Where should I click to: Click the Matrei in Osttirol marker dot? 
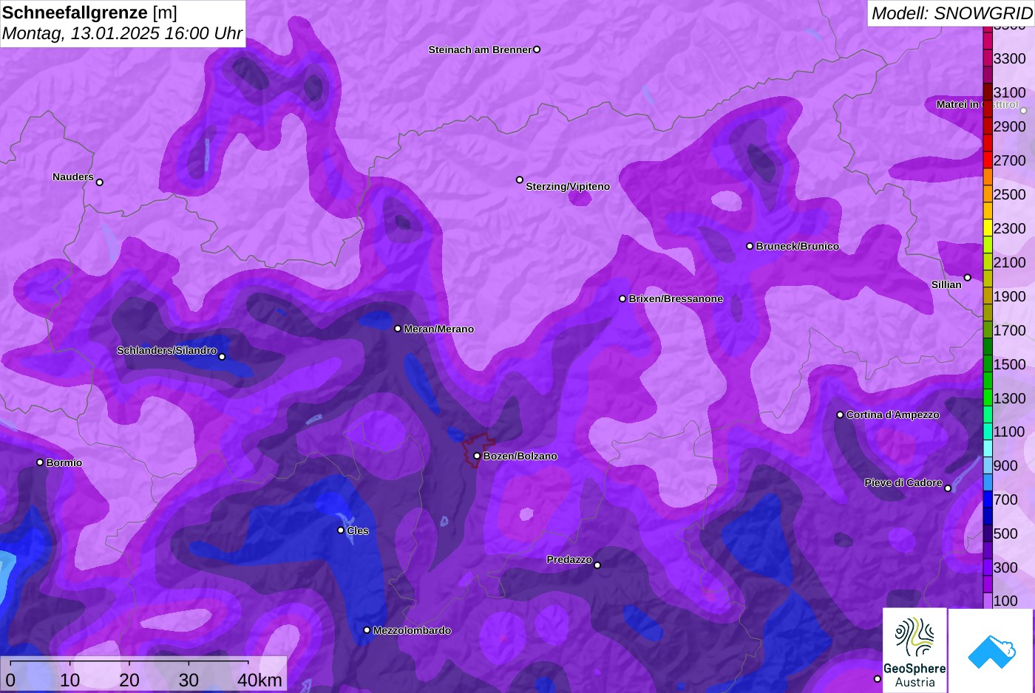1024,111
